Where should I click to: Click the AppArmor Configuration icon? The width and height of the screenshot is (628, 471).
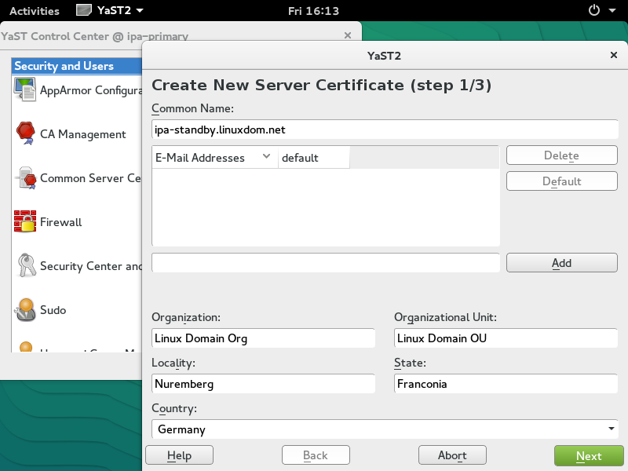[25, 89]
